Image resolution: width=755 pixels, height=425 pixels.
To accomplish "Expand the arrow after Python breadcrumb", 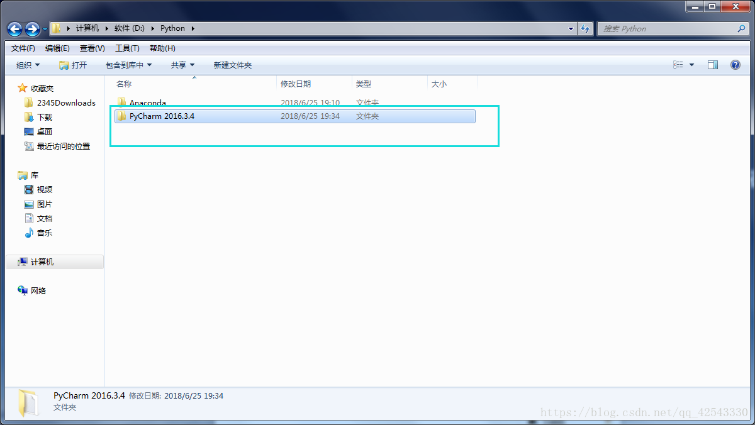I will point(193,28).
